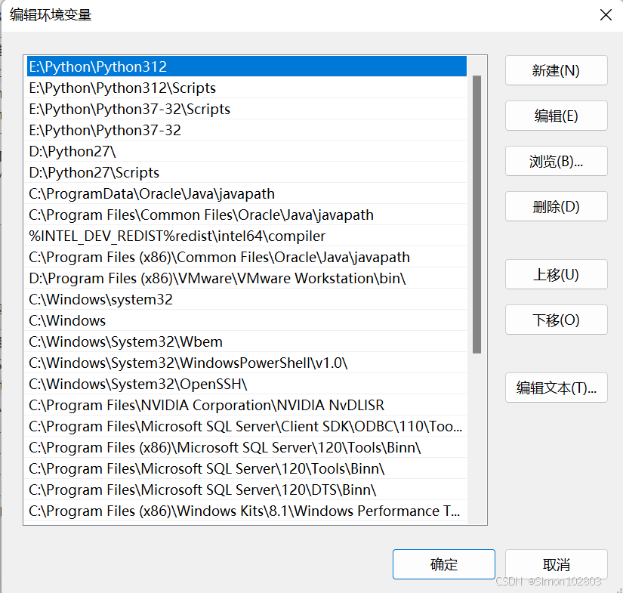Cancel the dialog with 取消
The image size is (623, 593).
pyautogui.click(x=557, y=564)
